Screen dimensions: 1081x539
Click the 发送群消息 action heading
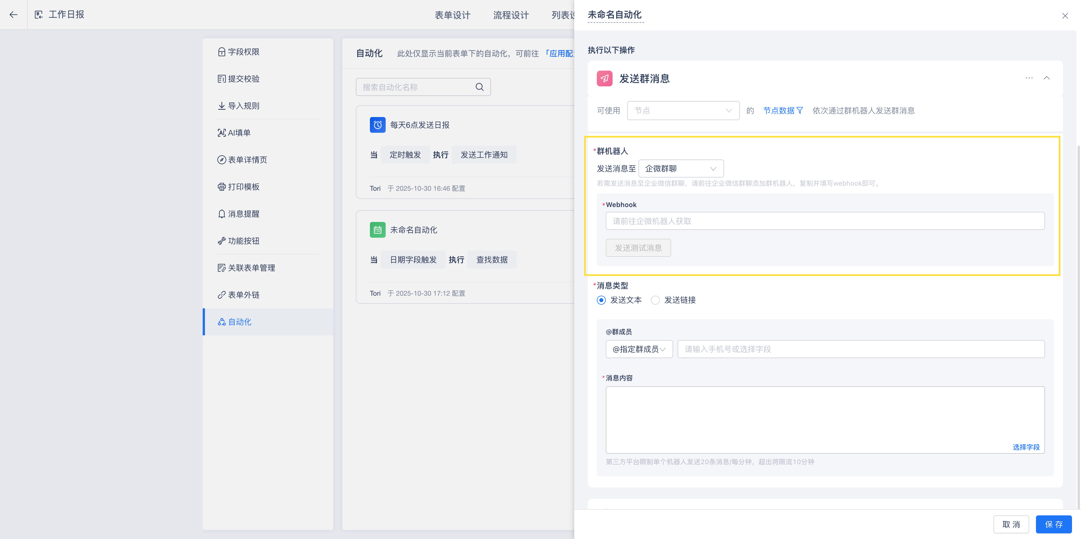pos(644,78)
